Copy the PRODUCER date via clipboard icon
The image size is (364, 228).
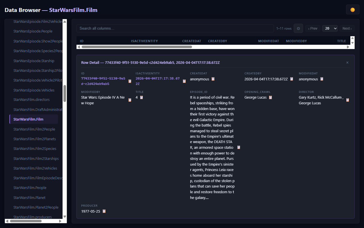104,211
